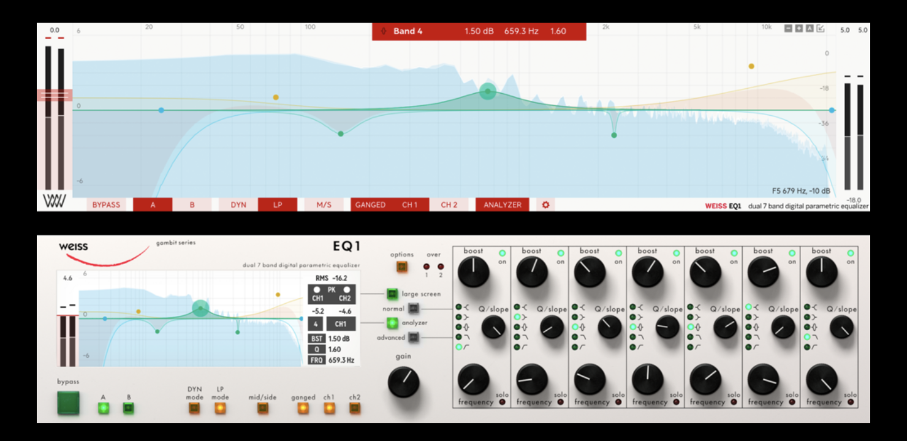Image resolution: width=907 pixels, height=441 pixels.
Task: Click the DYN mode orange button
Action: click(194, 408)
